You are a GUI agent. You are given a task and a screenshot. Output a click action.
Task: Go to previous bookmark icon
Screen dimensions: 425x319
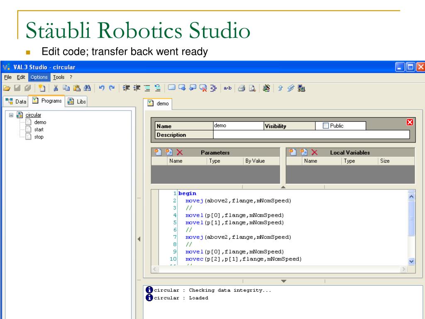tap(193, 88)
